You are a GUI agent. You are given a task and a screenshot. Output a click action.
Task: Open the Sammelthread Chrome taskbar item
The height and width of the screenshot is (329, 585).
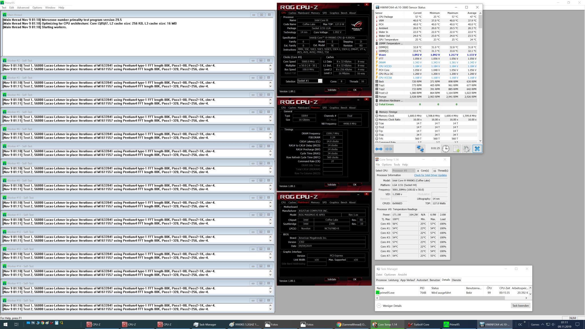pos(352,324)
